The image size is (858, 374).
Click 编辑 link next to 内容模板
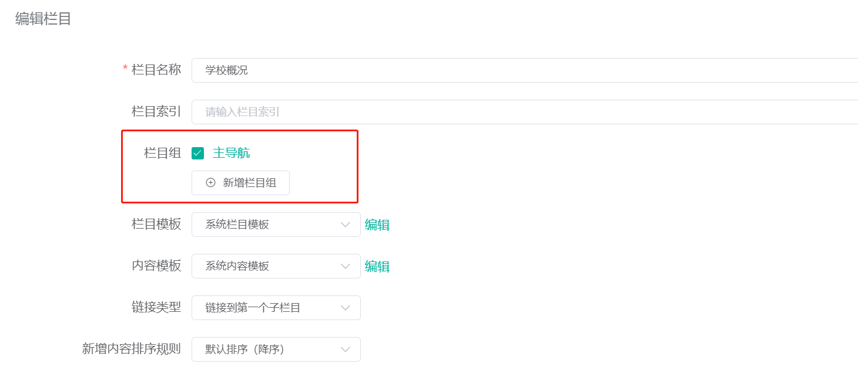tap(377, 266)
